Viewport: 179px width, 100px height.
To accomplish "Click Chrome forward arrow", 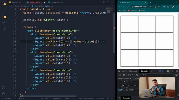I will (x=124, y=7).
